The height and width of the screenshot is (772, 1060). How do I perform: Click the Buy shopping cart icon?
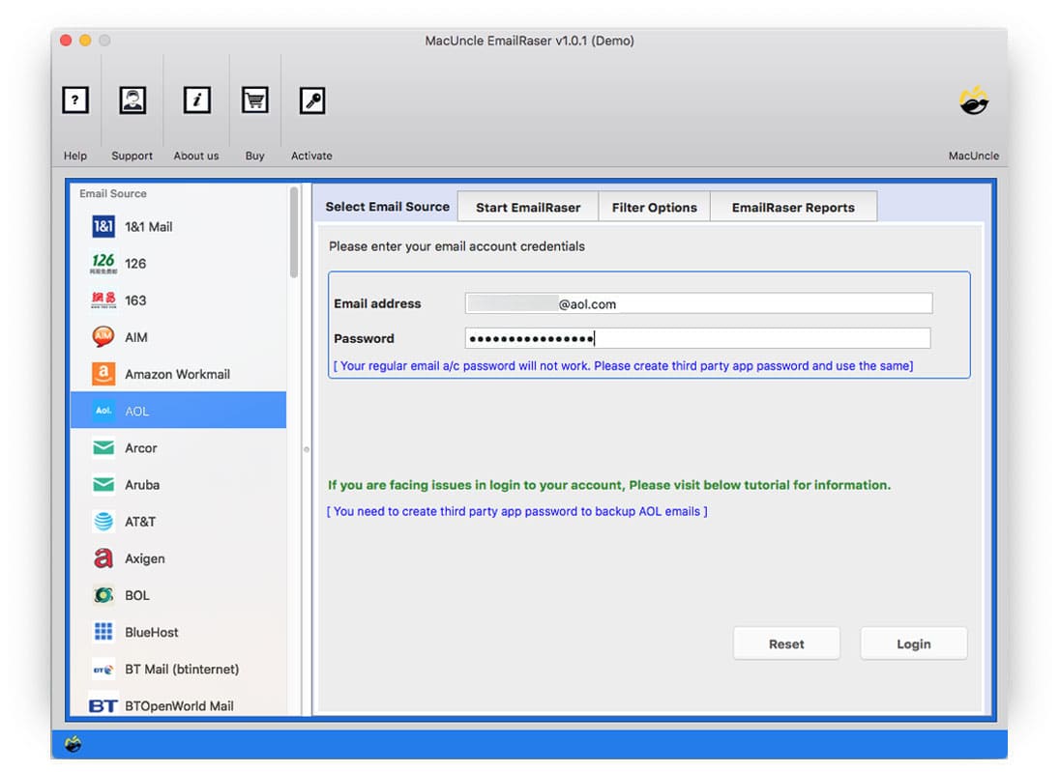click(x=255, y=100)
